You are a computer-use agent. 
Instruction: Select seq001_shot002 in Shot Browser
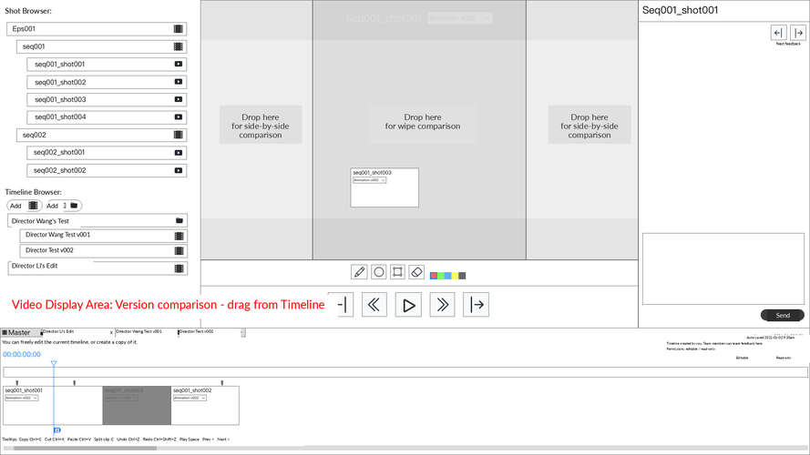point(107,82)
